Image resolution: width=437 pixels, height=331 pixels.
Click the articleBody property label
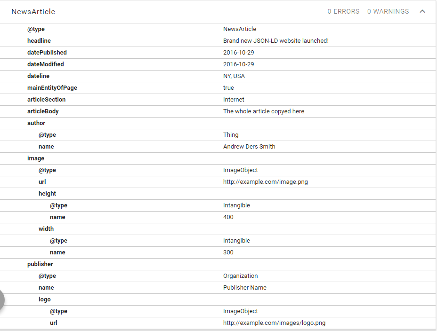[43, 111]
